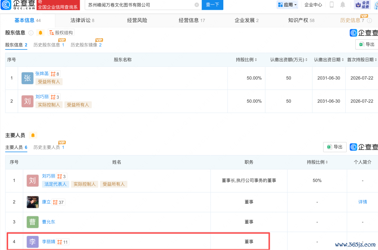The height and width of the screenshot is (250, 378).
Task: Switch to the 企业发展 tab
Action: pyautogui.click(x=247, y=21)
